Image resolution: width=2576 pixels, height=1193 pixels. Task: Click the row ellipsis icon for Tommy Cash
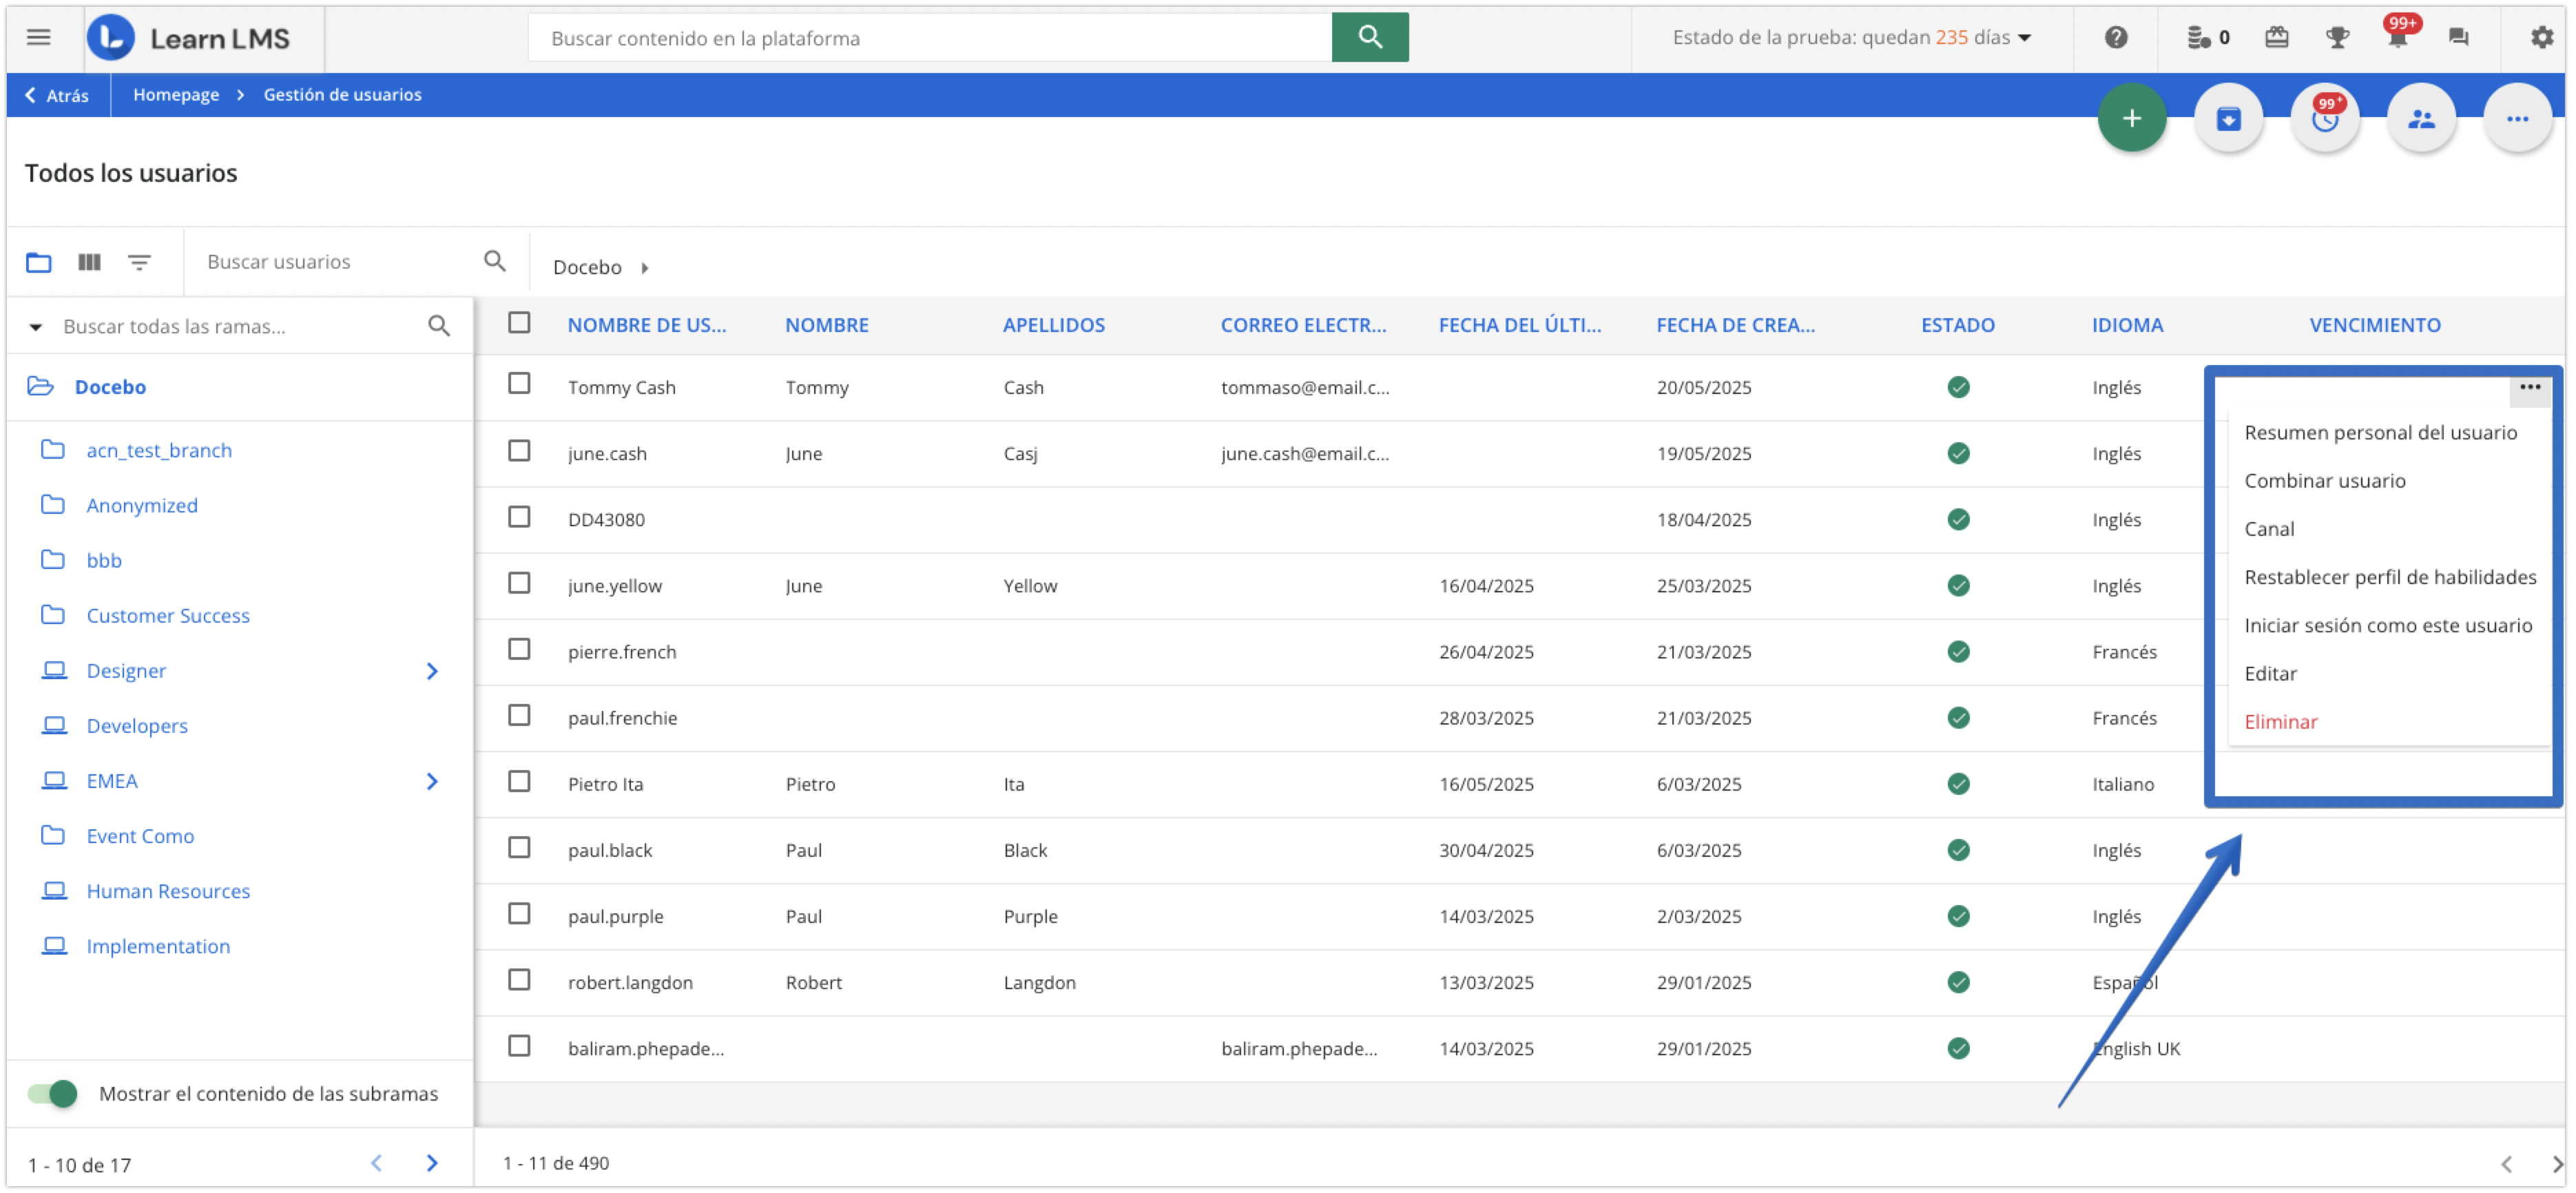tap(2529, 388)
